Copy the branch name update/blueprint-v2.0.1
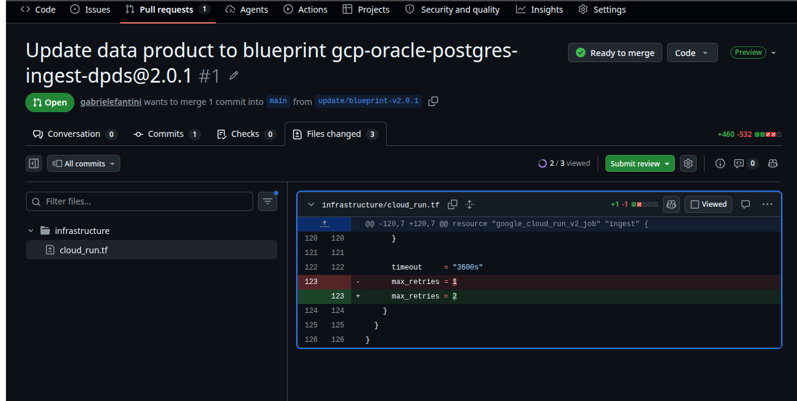 coord(433,101)
